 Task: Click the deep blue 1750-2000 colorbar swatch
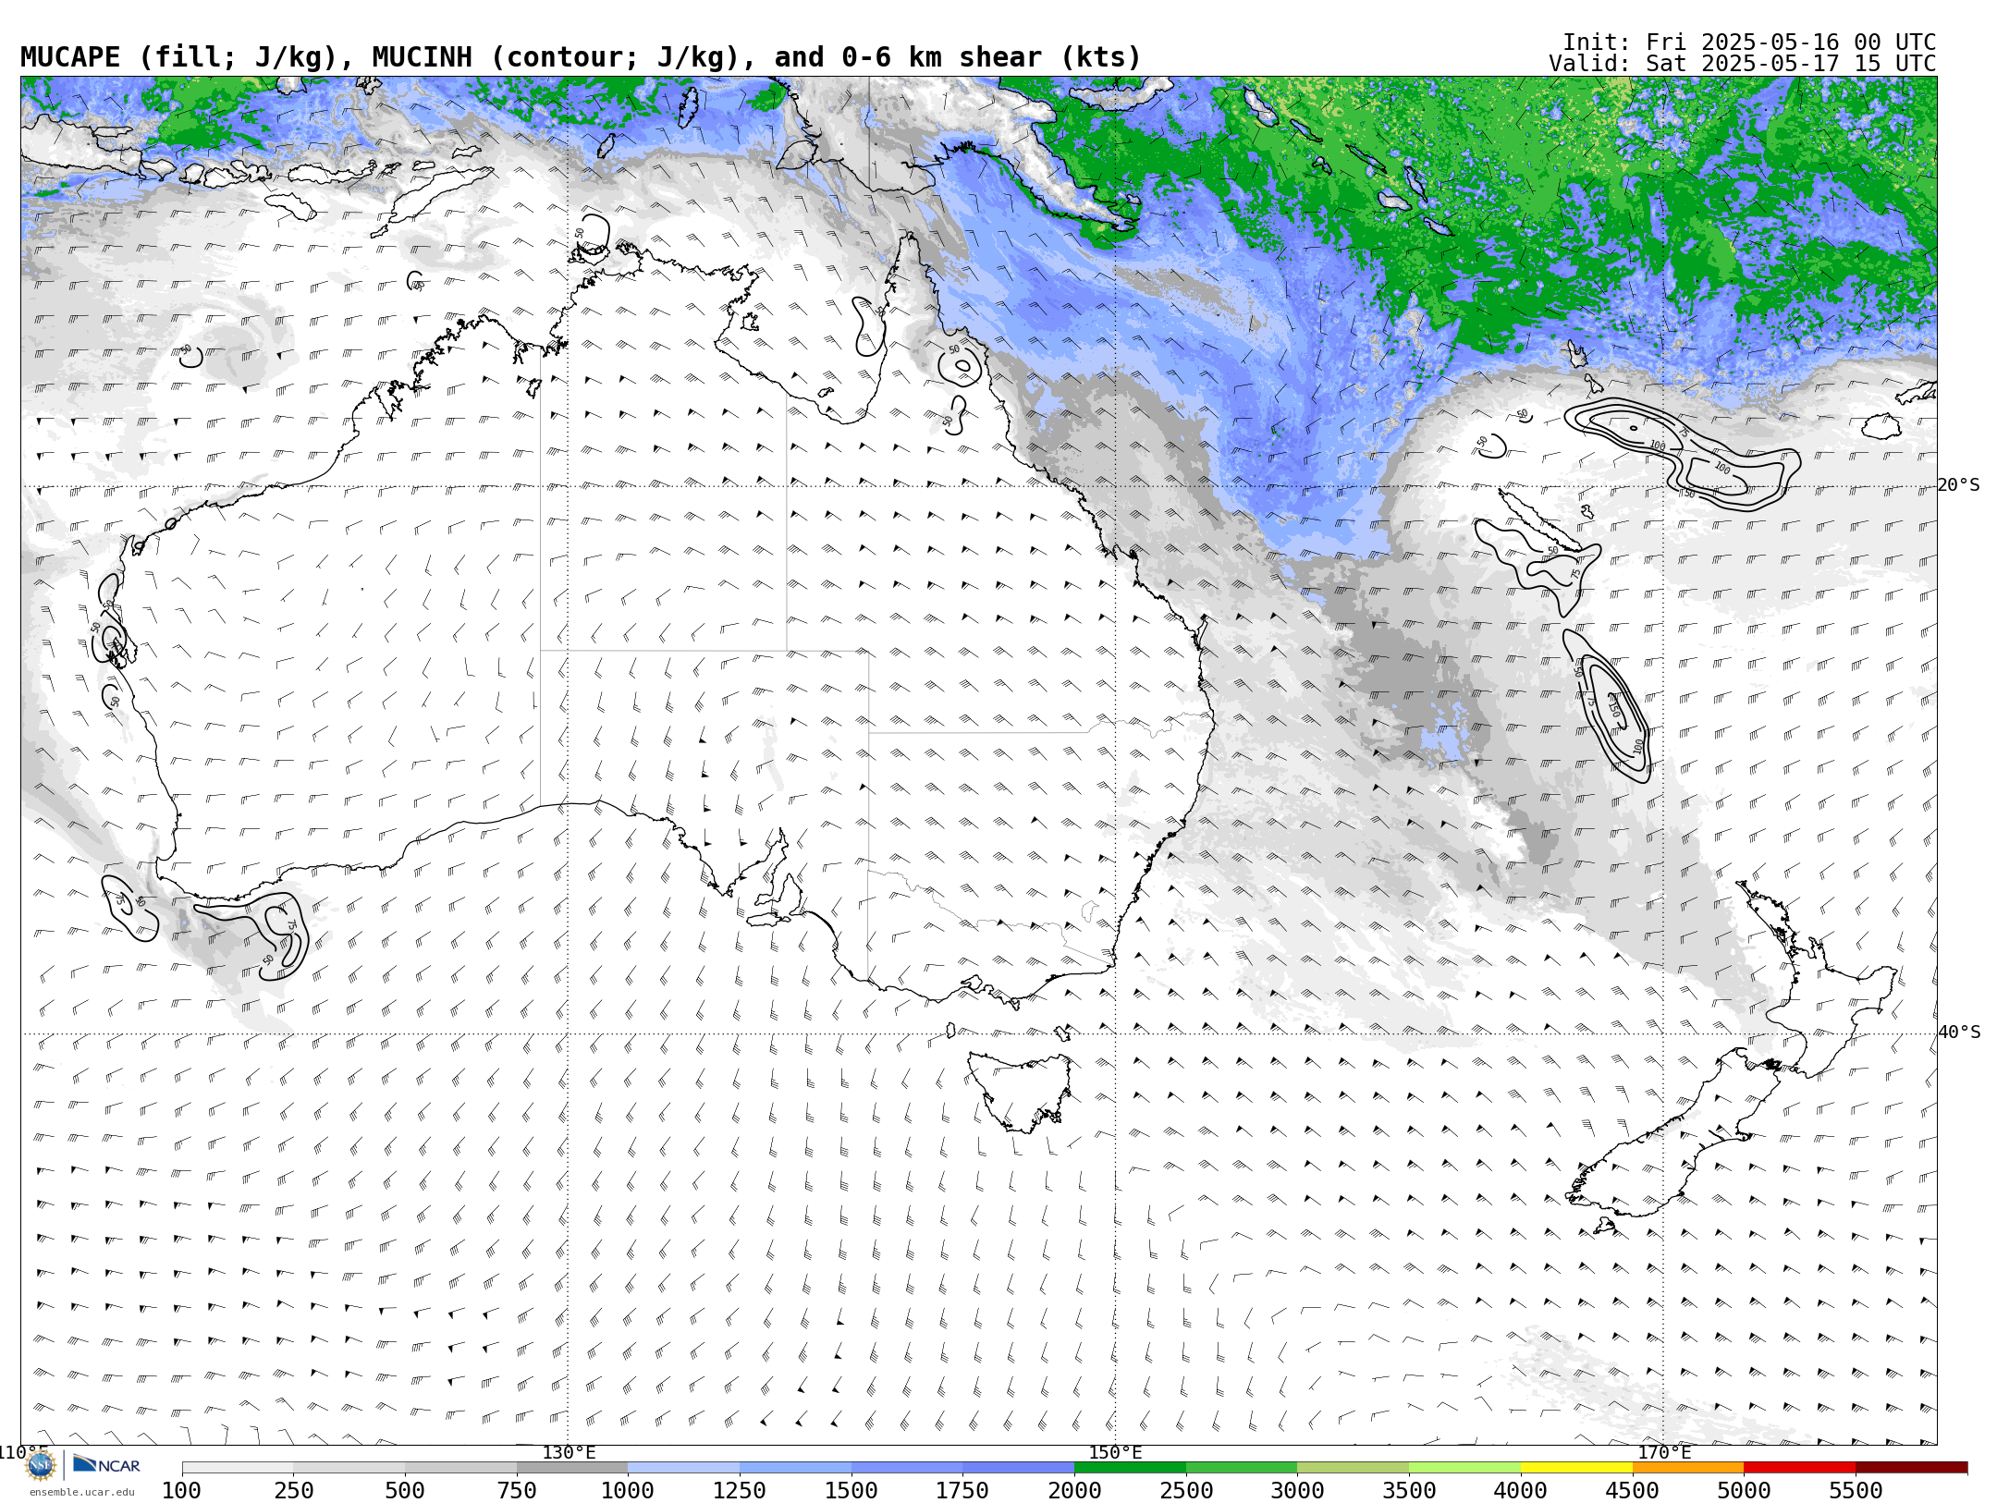pos(1019,1468)
